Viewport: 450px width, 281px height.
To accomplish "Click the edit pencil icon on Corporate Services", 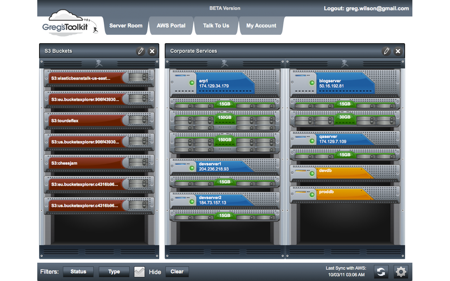I will (x=386, y=51).
